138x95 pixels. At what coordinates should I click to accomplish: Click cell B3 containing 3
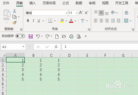[33, 70]
